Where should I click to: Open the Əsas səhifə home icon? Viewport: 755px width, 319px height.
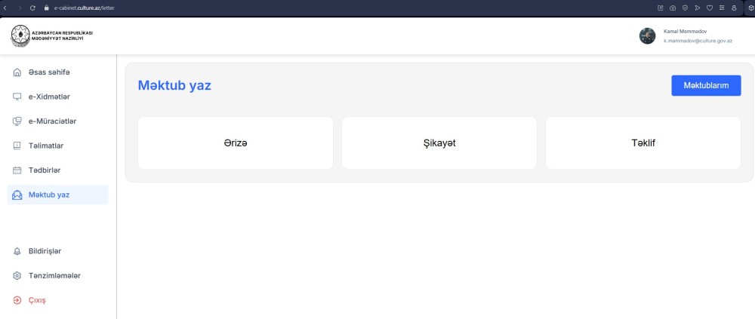(x=17, y=72)
